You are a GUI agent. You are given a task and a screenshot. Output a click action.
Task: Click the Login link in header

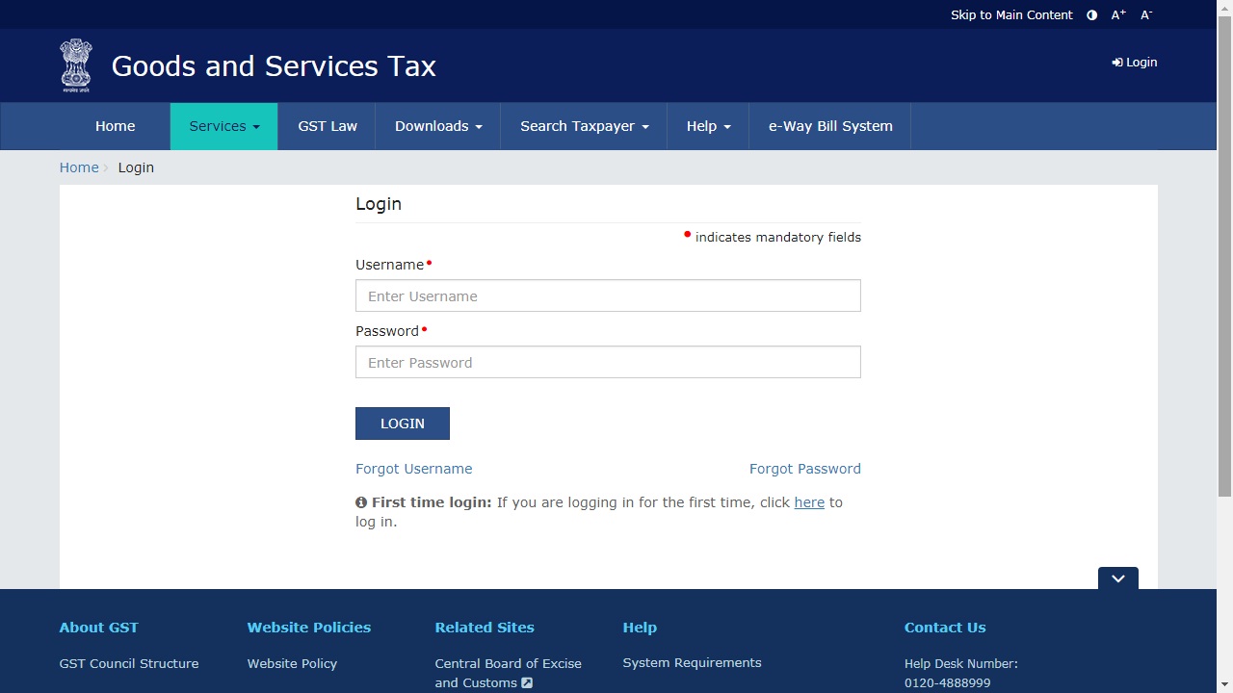click(x=1135, y=63)
